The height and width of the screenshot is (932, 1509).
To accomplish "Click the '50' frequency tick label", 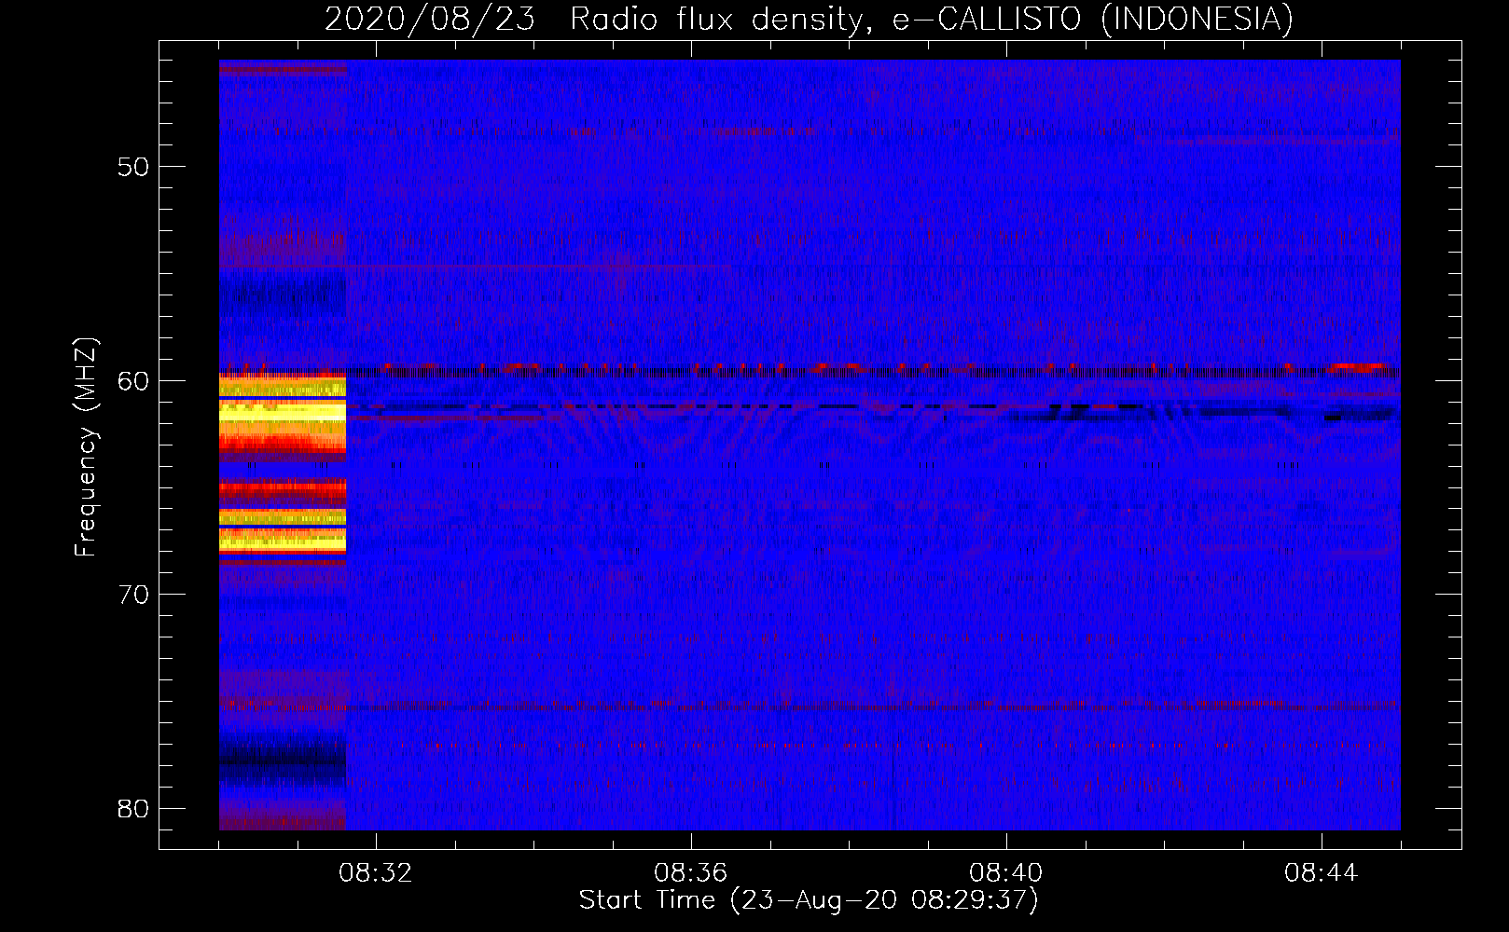I will 133,167.
